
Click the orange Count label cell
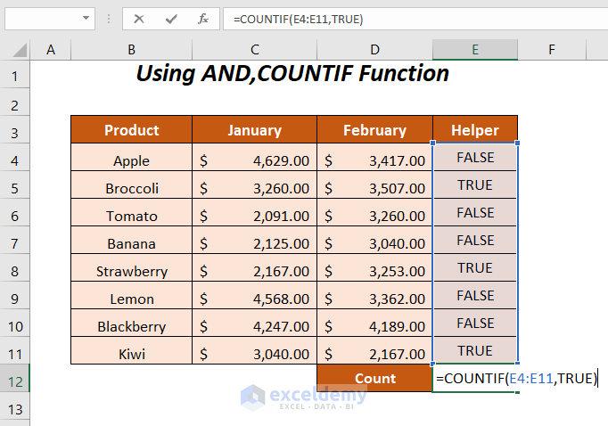(x=374, y=379)
